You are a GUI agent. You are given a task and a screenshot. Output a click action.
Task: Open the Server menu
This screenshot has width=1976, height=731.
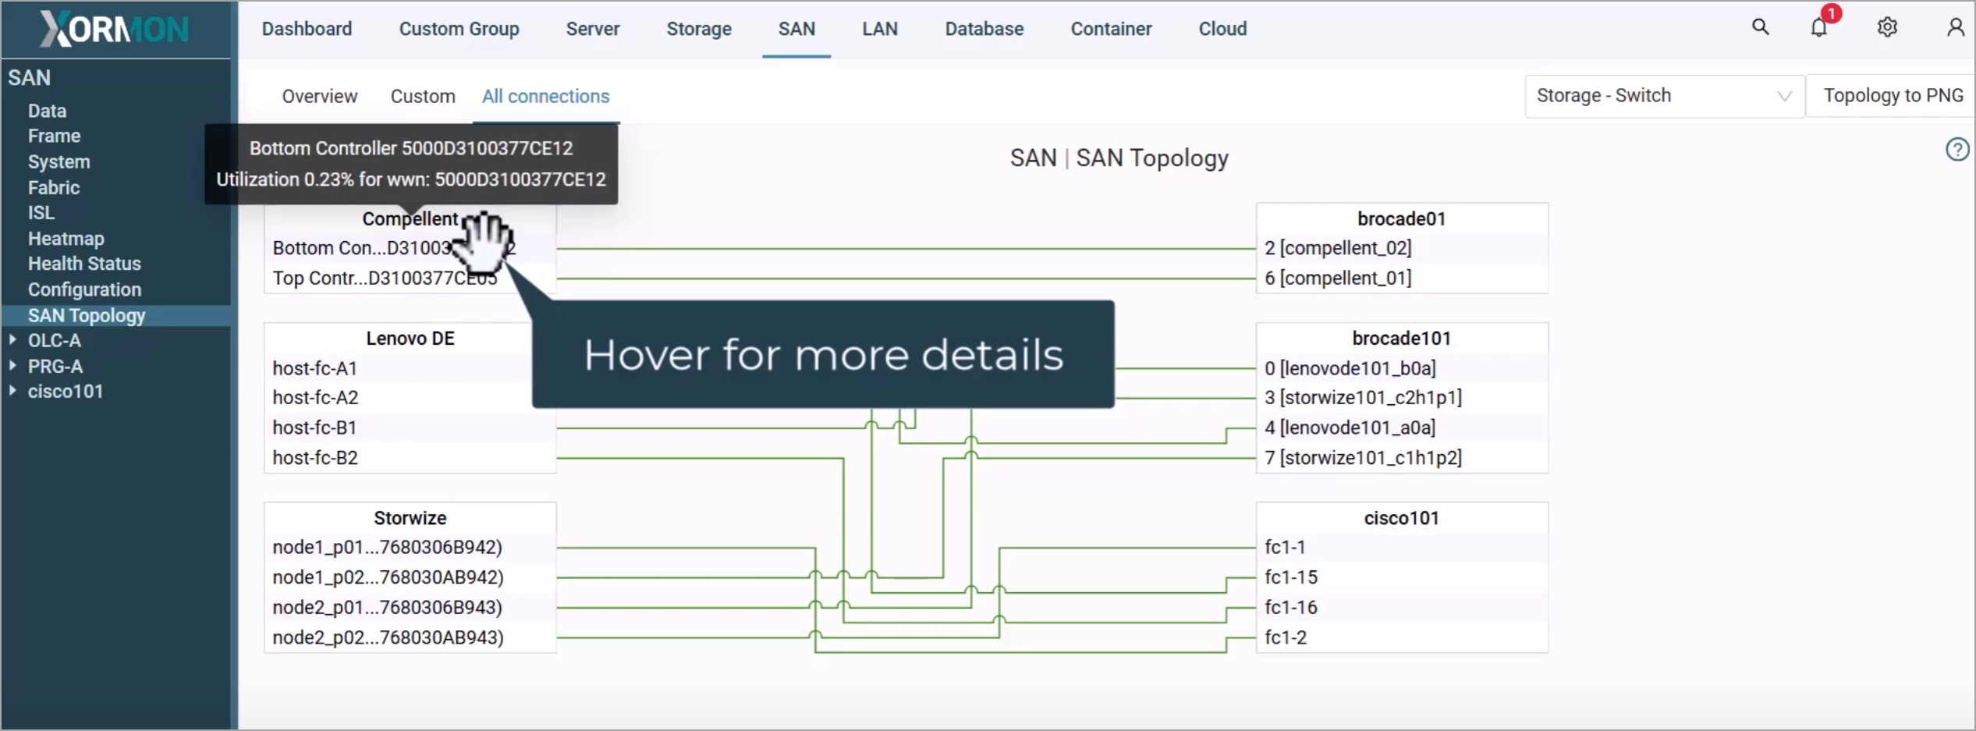(593, 29)
